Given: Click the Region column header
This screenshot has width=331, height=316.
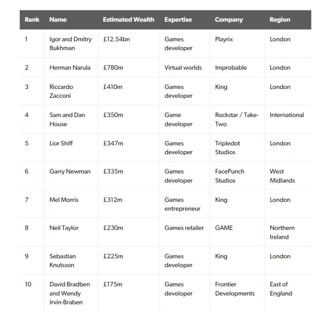Looking at the screenshot, I should pos(280,20).
